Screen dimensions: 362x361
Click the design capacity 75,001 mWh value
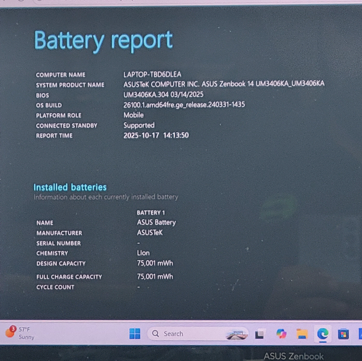155,263
